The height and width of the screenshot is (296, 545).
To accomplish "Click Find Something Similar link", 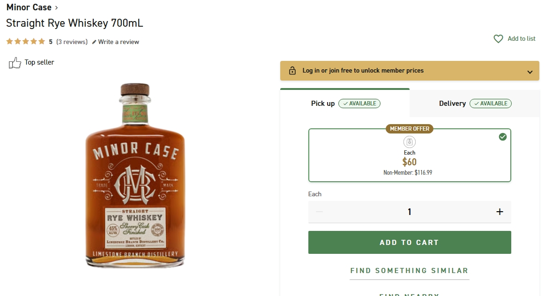I will (409, 271).
